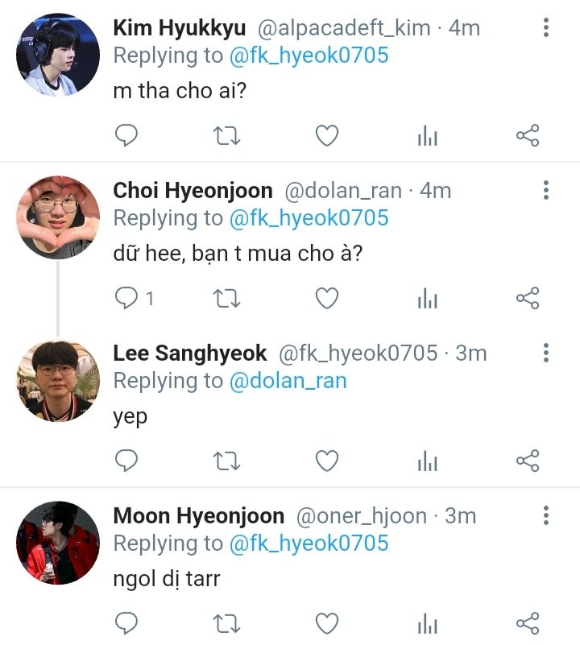Open more options for Lee Sanghyeok's tweet

click(x=546, y=353)
